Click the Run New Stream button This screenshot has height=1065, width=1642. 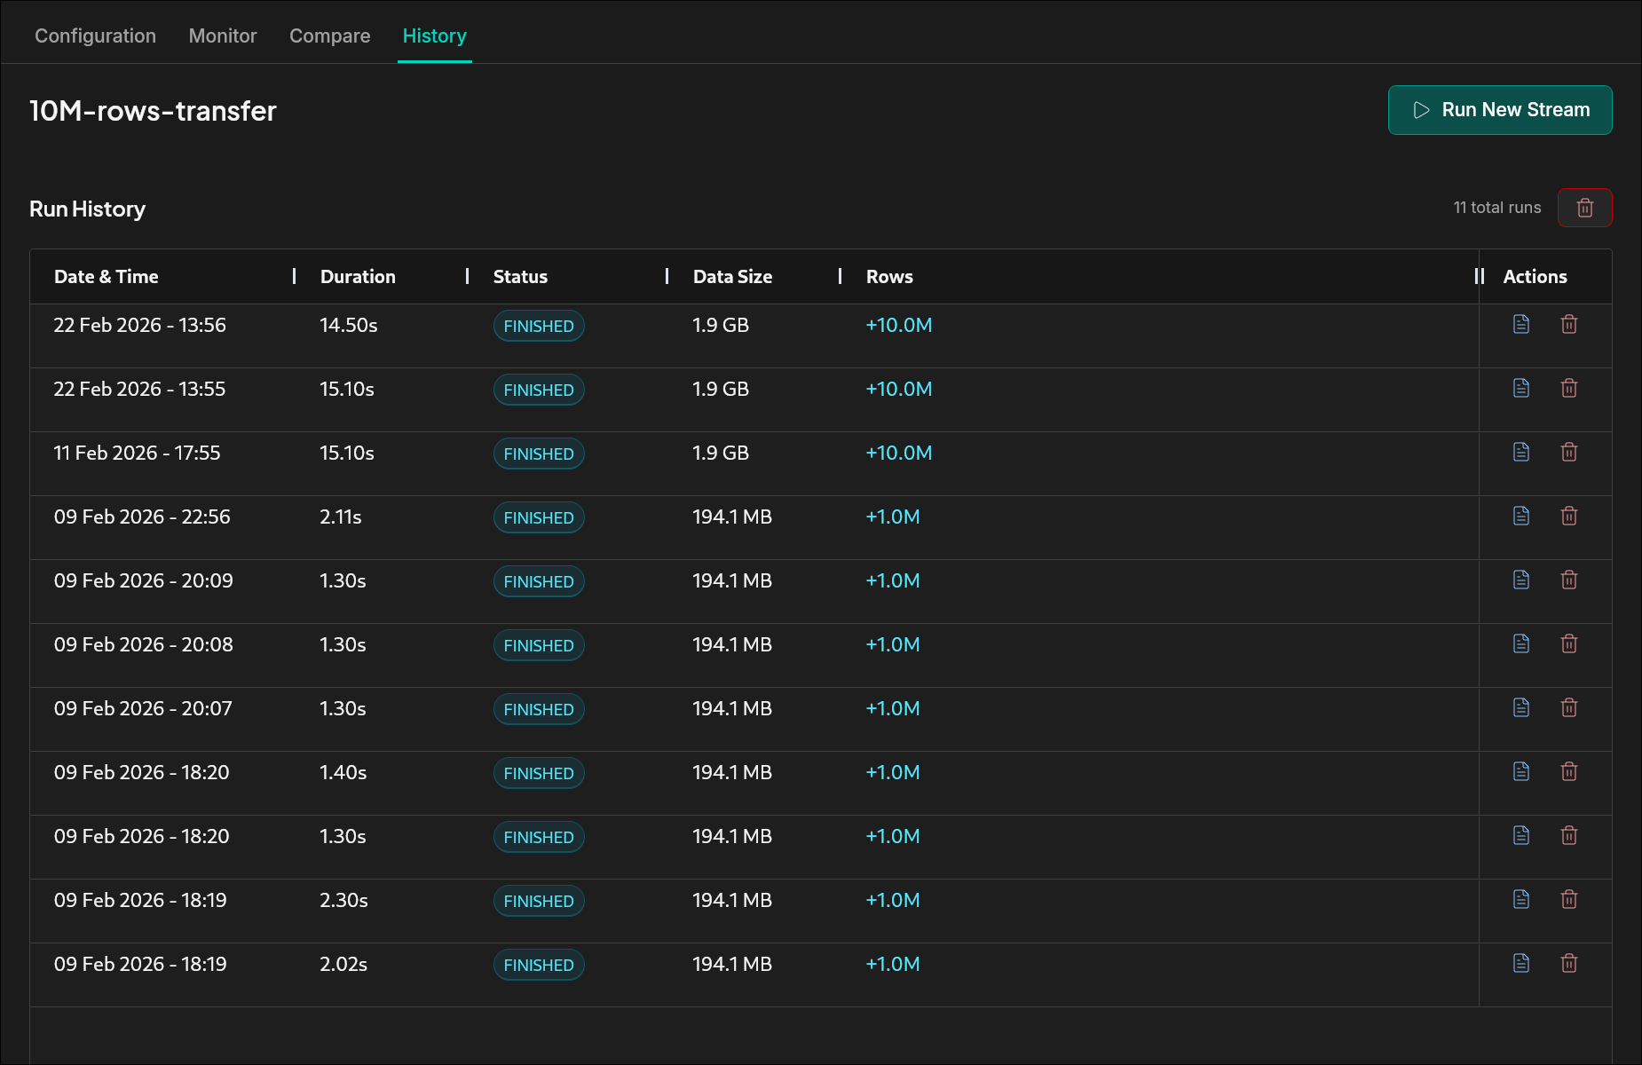click(1500, 110)
